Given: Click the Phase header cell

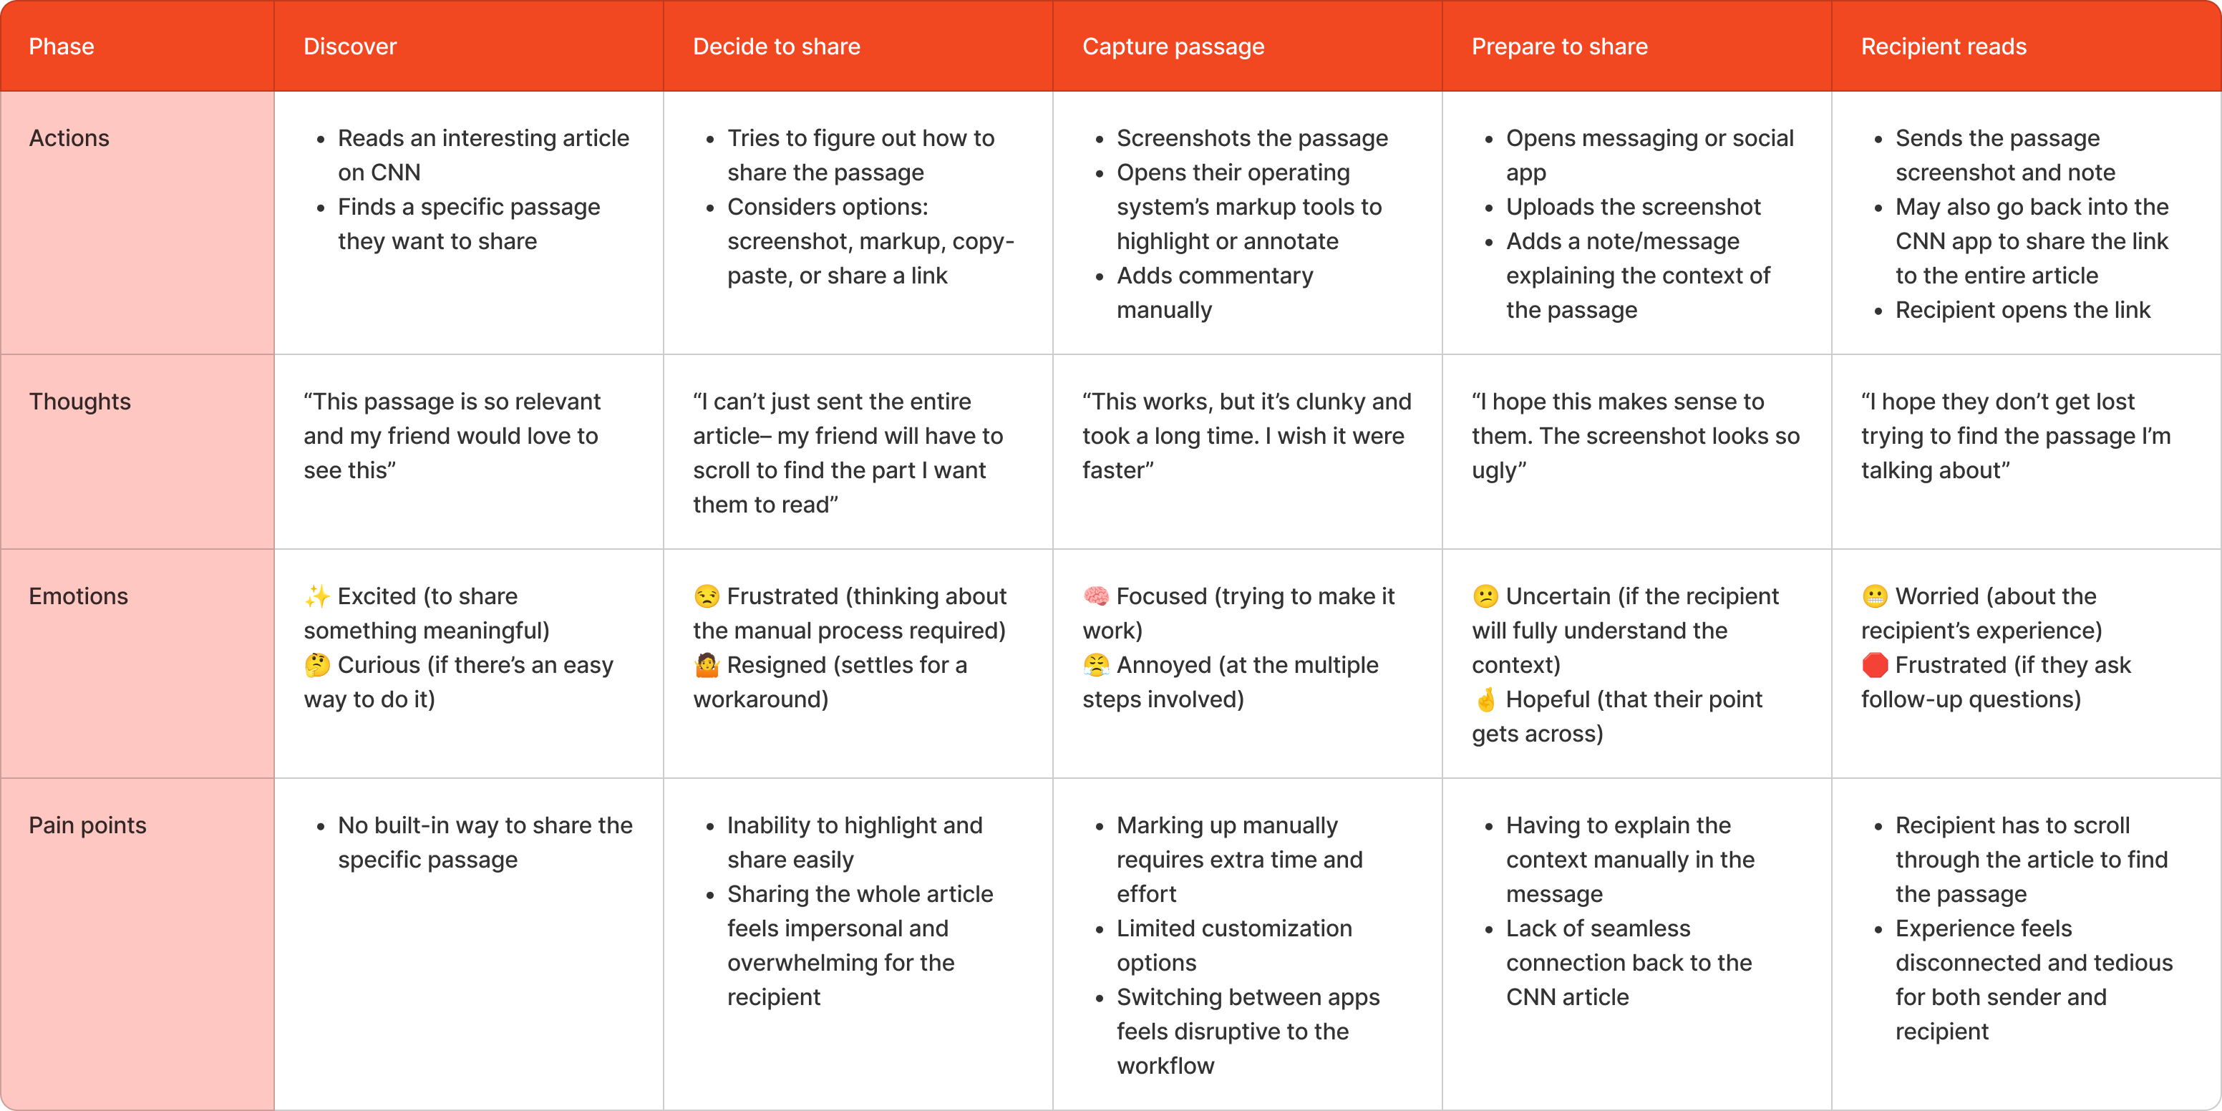Looking at the screenshot, I should pos(62,47).
